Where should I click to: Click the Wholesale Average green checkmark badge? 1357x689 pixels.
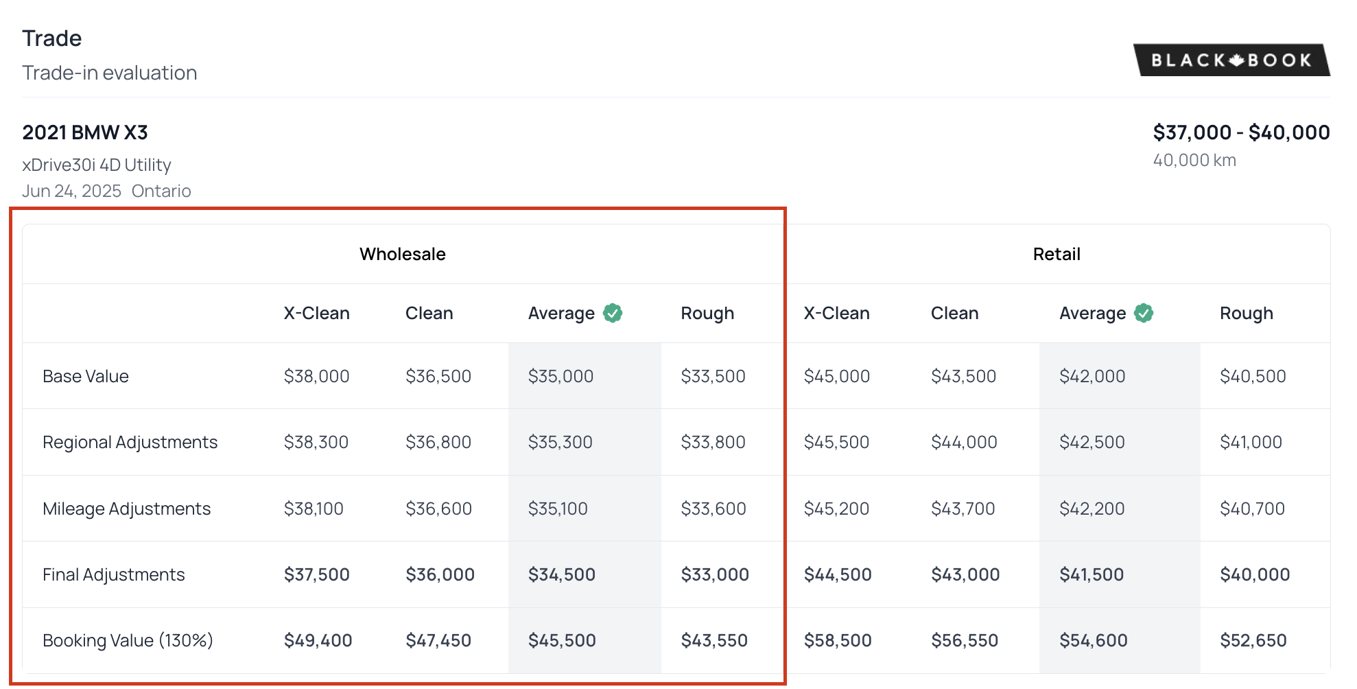pos(612,313)
